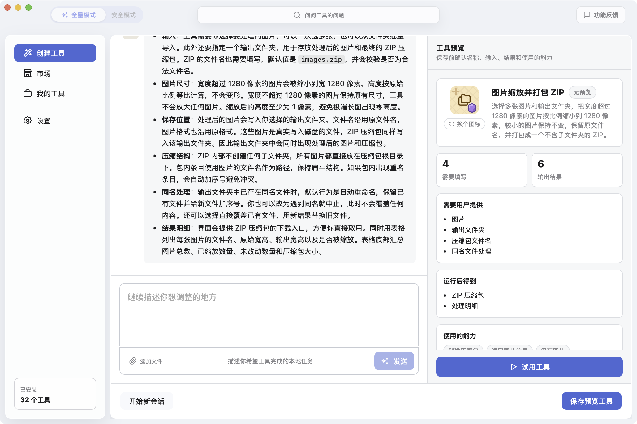This screenshot has width=637, height=424.
Task: Click the gear icon beside 设置
Action: coord(28,121)
